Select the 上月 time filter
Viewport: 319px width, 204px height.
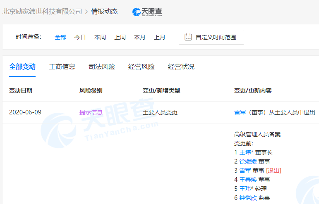pos(160,37)
